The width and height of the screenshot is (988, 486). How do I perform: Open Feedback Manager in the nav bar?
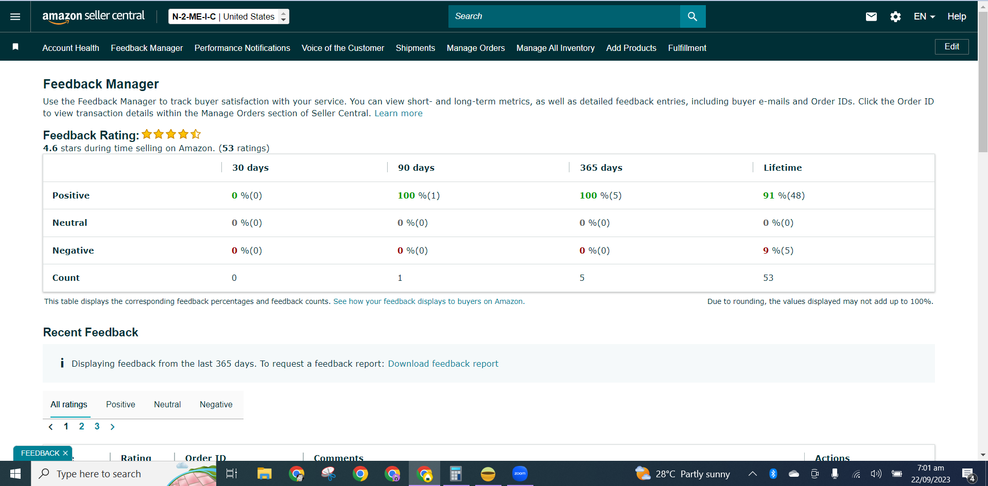click(x=147, y=48)
